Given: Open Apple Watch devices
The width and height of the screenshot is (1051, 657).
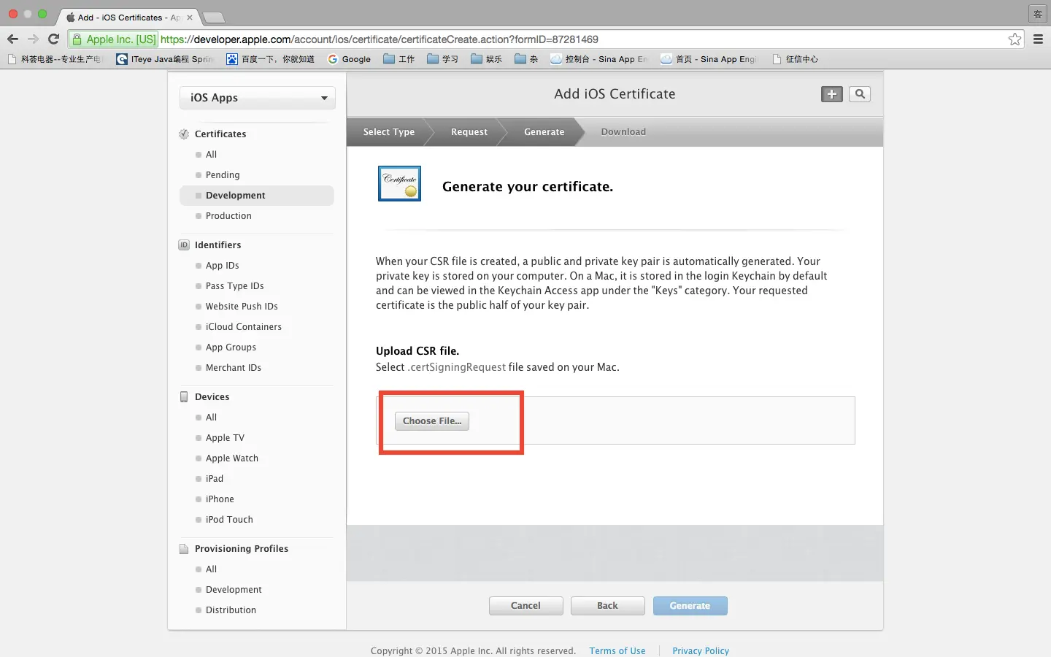Looking at the screenshot, I should pos(231,458).
